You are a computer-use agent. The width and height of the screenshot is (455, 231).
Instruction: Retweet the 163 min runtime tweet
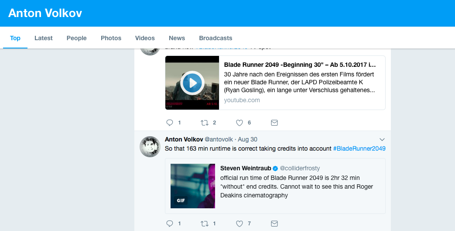[x=205, y=224]
